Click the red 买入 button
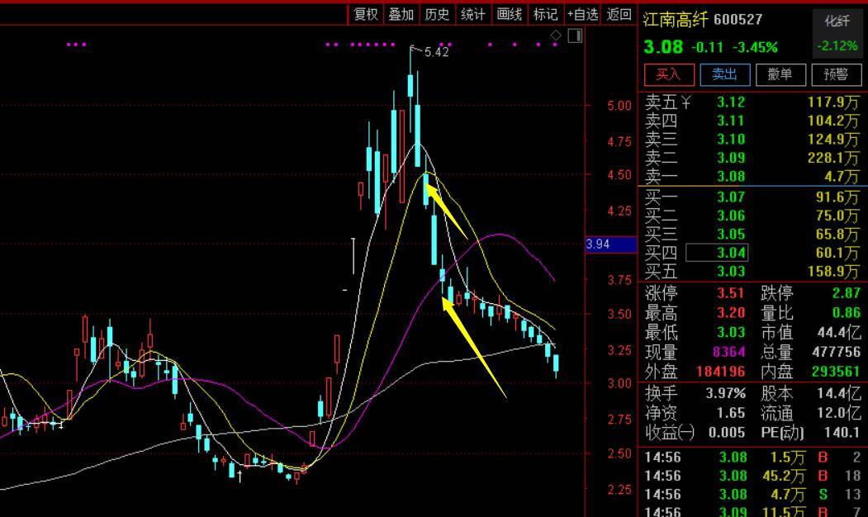The width and height of the screenshot is (868, 517). coord(669,74)
